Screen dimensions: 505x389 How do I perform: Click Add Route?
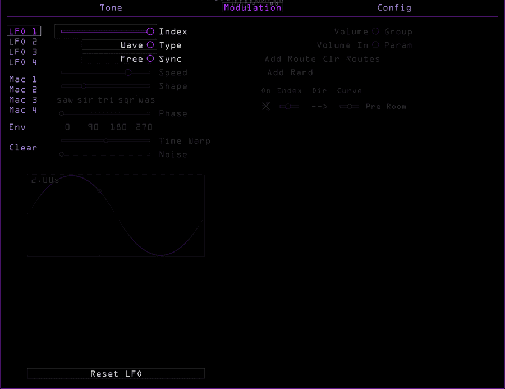tap(290, 58)
